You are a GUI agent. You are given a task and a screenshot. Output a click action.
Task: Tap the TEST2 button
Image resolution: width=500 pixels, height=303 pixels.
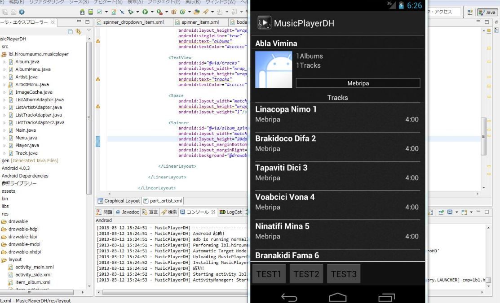(306, 274)
